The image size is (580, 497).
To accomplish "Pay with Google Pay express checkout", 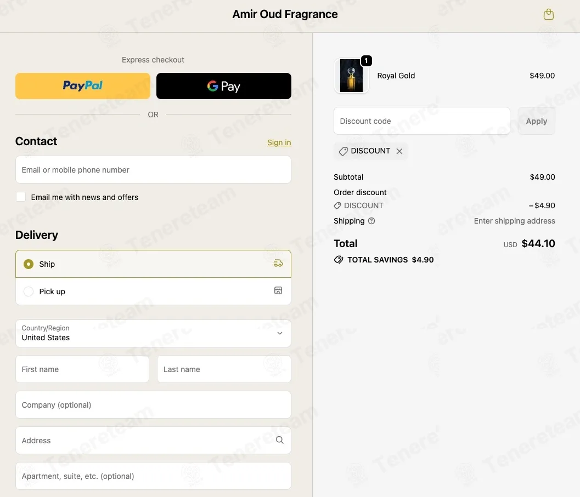I will pos(224,85).
